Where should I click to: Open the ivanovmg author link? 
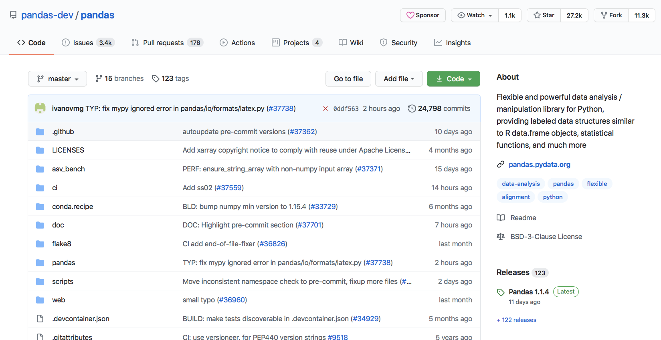68,109
